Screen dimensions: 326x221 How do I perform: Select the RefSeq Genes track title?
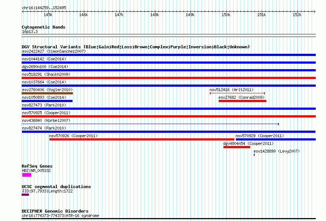pyautogui.click(x=37, y=166)
